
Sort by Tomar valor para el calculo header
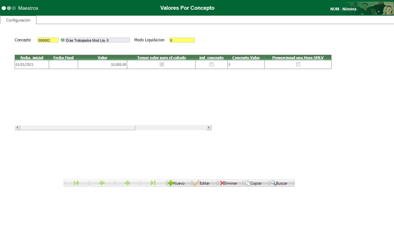point(161,58)
